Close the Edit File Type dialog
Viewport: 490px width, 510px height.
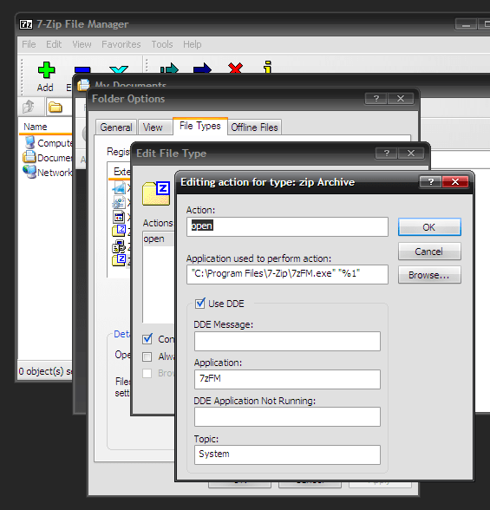(x=411, y=154)
